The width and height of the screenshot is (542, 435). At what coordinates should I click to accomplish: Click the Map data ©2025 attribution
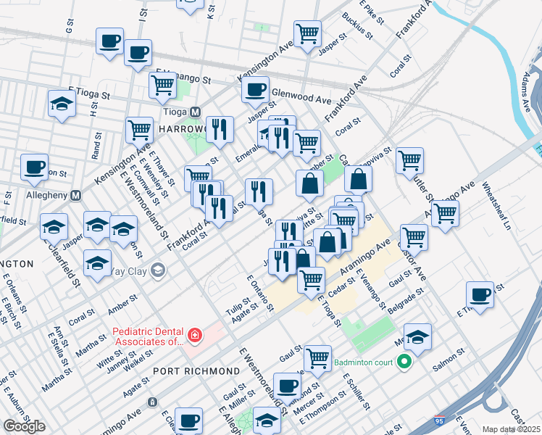(512, 429)
